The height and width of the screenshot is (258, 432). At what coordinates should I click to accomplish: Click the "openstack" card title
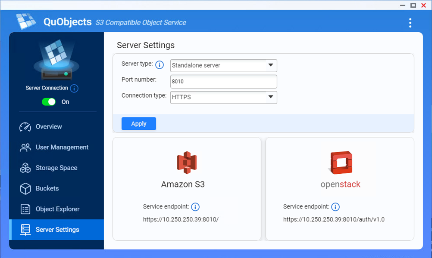(x=341, y=184)
